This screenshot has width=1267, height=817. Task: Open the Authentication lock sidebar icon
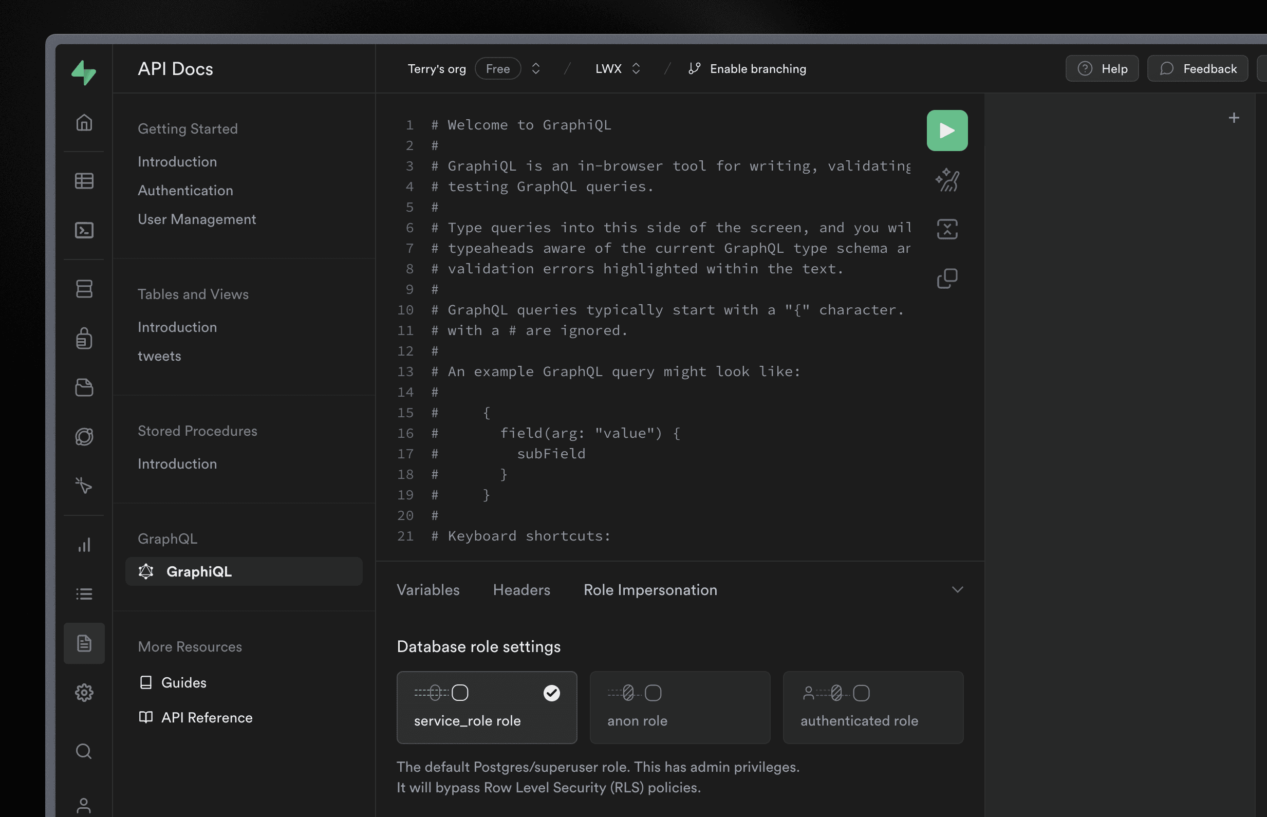point(84,338)
